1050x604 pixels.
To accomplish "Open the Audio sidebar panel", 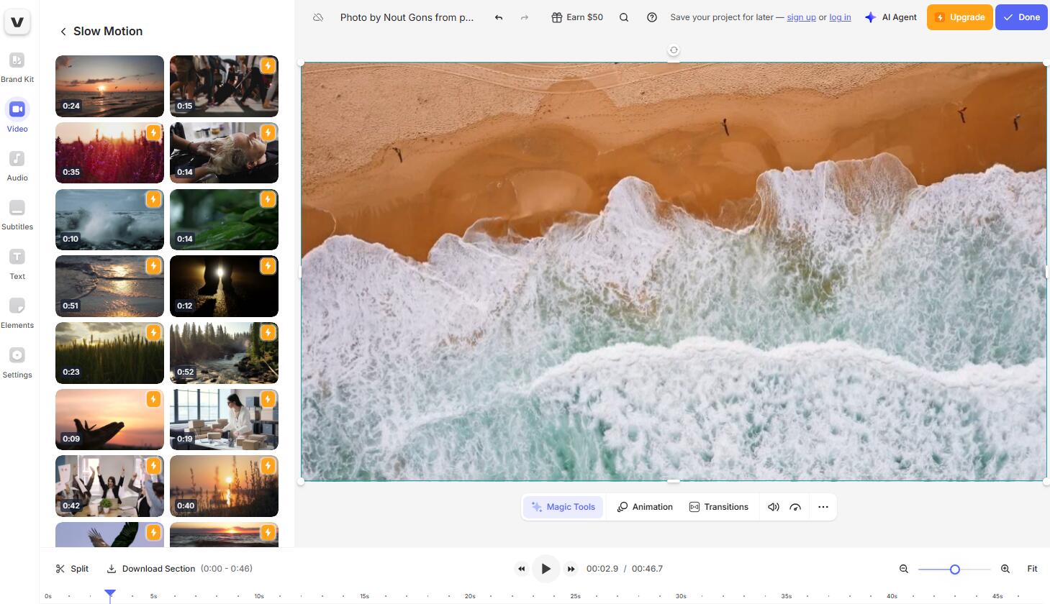I will pos(17,165).
